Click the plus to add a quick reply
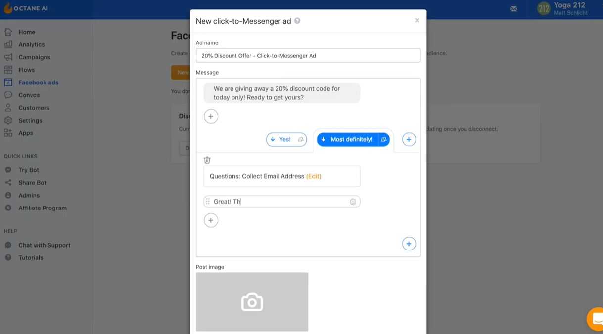 [409, 139]
